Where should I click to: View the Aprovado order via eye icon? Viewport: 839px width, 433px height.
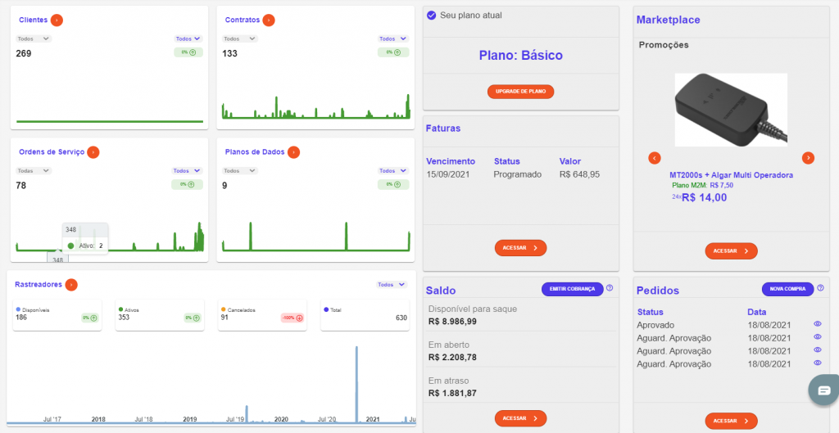pos(818,324)
